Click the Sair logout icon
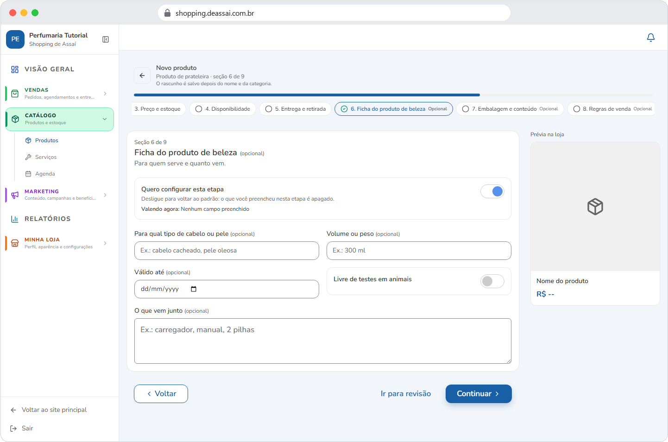The image size is (668, 442). (x=13, y=429)
